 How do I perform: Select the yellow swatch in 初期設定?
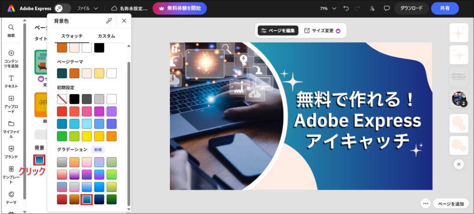[x=87, y=136]
